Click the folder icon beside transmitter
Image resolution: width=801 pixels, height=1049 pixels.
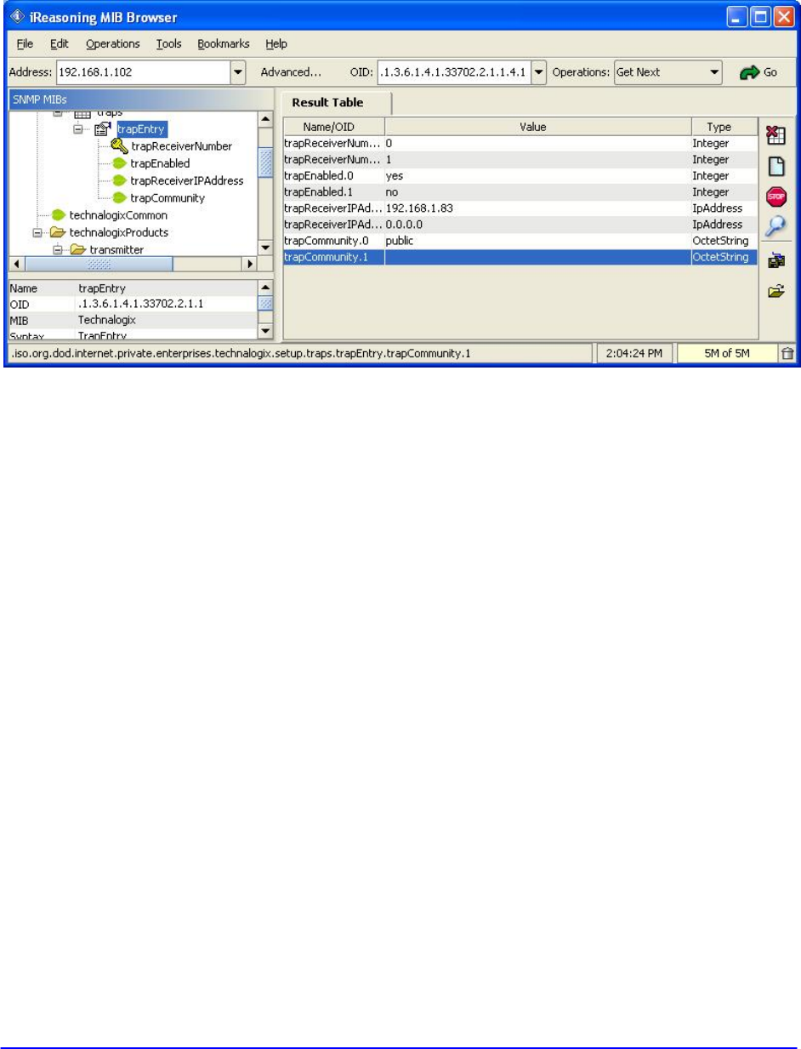(x=78, y=249)
